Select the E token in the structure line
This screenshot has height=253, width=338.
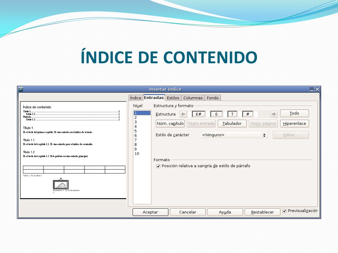pyautogui.click(x=216, y=114)
